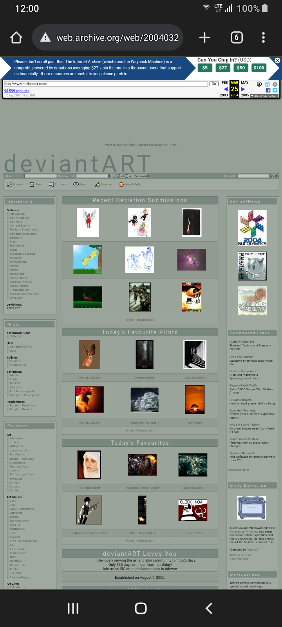The image size is (282, 627).
Task: Click the deviantART Password field
Action: click(92, 176)
